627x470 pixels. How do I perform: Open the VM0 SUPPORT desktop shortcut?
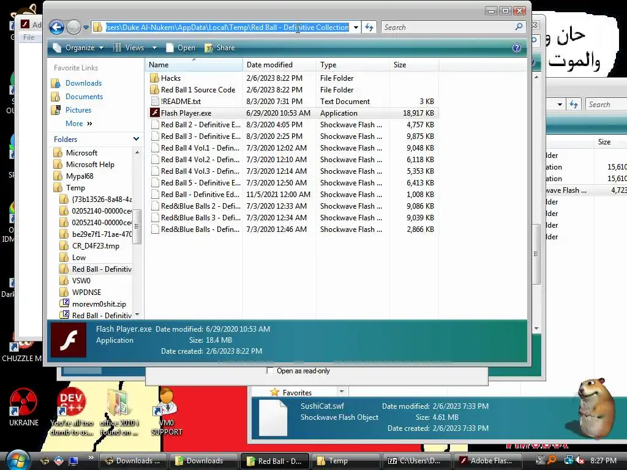pos(167,411)
